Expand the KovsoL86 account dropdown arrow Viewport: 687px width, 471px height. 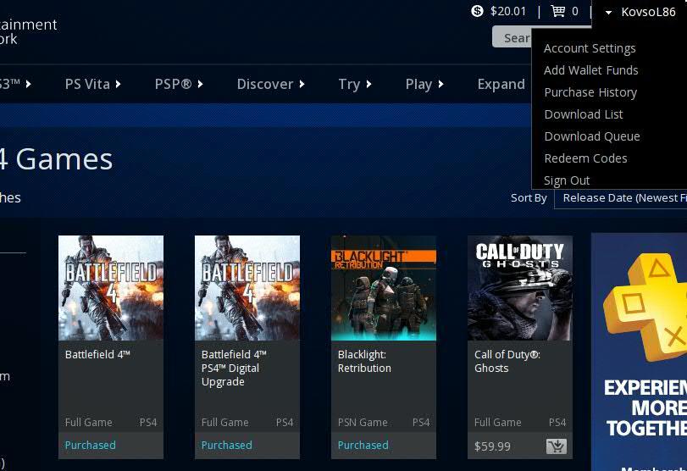608,12
